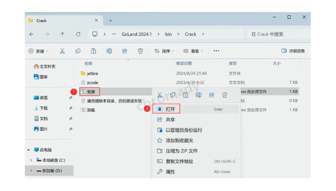Go up one folder level
This screenshot has width=336, height=191.
(63, 34)
